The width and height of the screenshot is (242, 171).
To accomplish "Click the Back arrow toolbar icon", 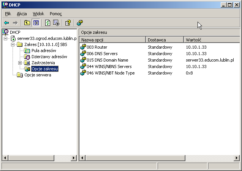I will [x=6, y=23].
